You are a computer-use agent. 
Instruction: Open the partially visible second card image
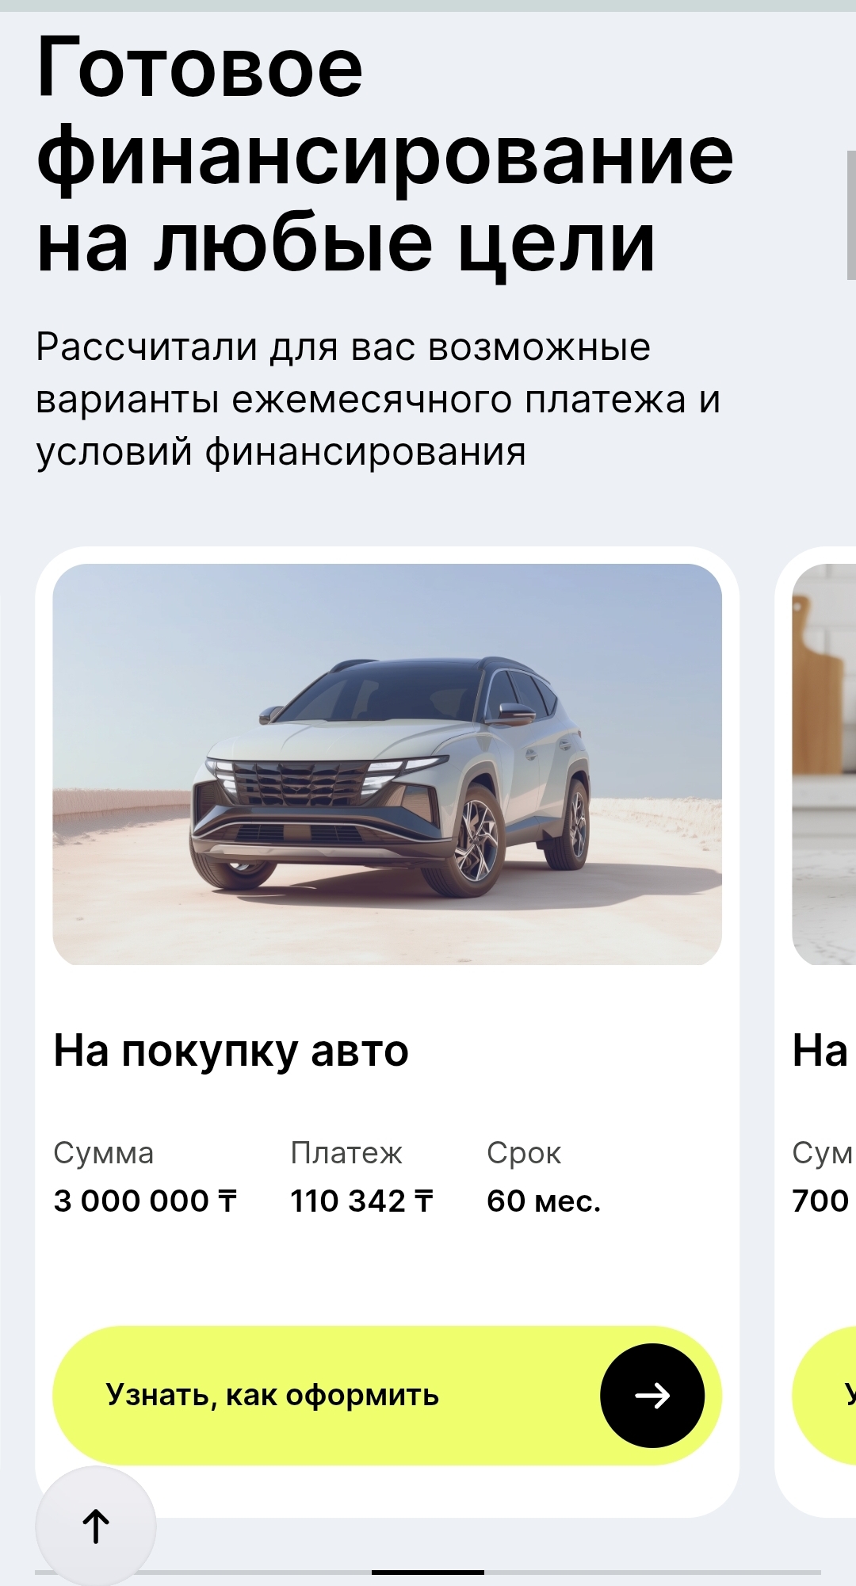point(824,764)
